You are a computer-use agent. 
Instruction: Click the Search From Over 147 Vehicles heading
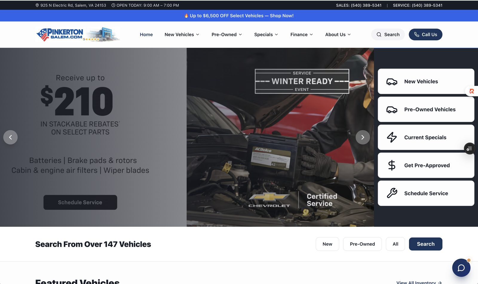tap(93, 244)
